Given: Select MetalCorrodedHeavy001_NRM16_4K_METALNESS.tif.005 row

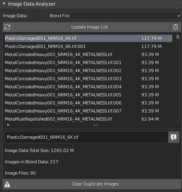Looking at the screenshot, I should (x=89, y=95).
